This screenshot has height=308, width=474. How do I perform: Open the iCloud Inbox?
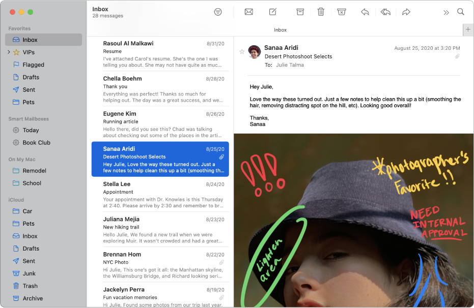[44, 236]
